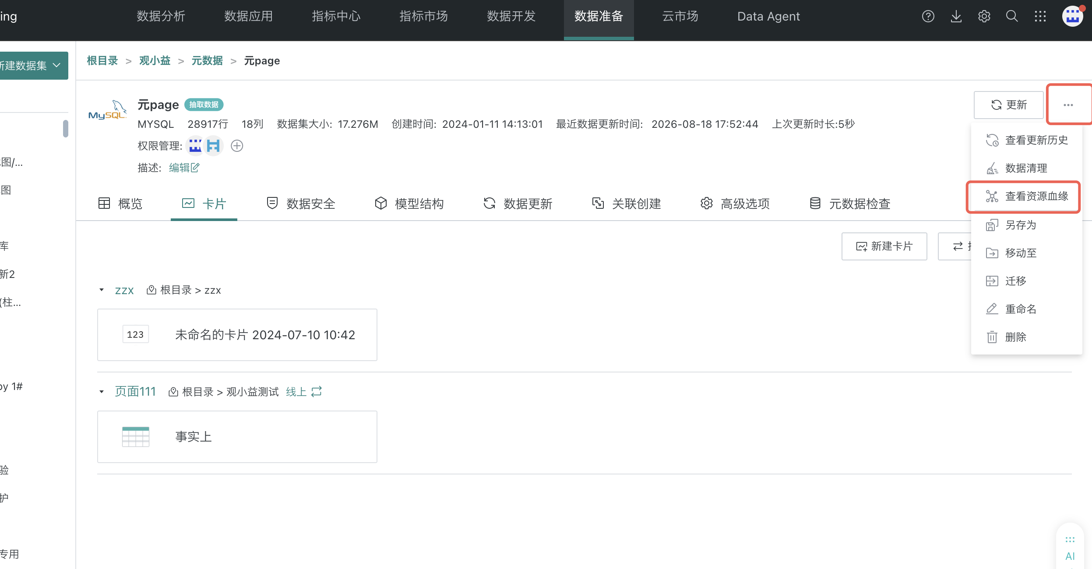Choose 查看资源血缘 menu entry
This screenshot has height=569, width=1092.
(x=1026, y=197)
